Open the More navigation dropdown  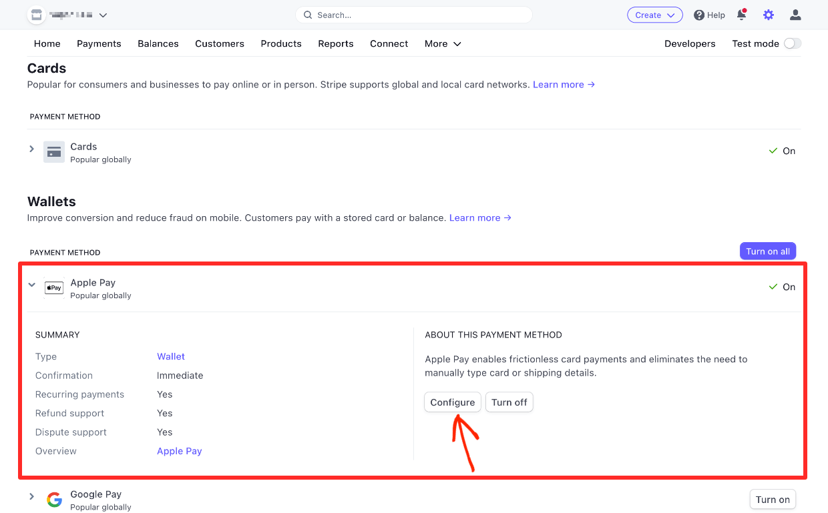443,43
